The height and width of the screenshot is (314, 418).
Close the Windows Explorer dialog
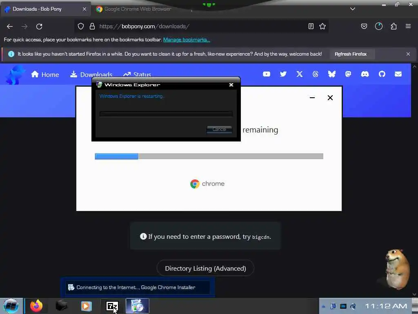pos(231,85)
